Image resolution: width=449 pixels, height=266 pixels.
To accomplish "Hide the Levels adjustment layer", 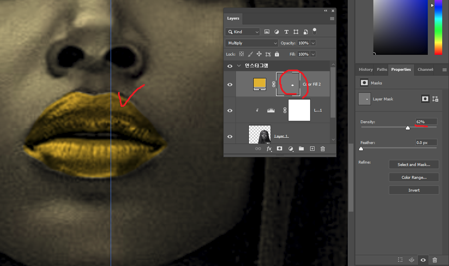I will point(230,110).
